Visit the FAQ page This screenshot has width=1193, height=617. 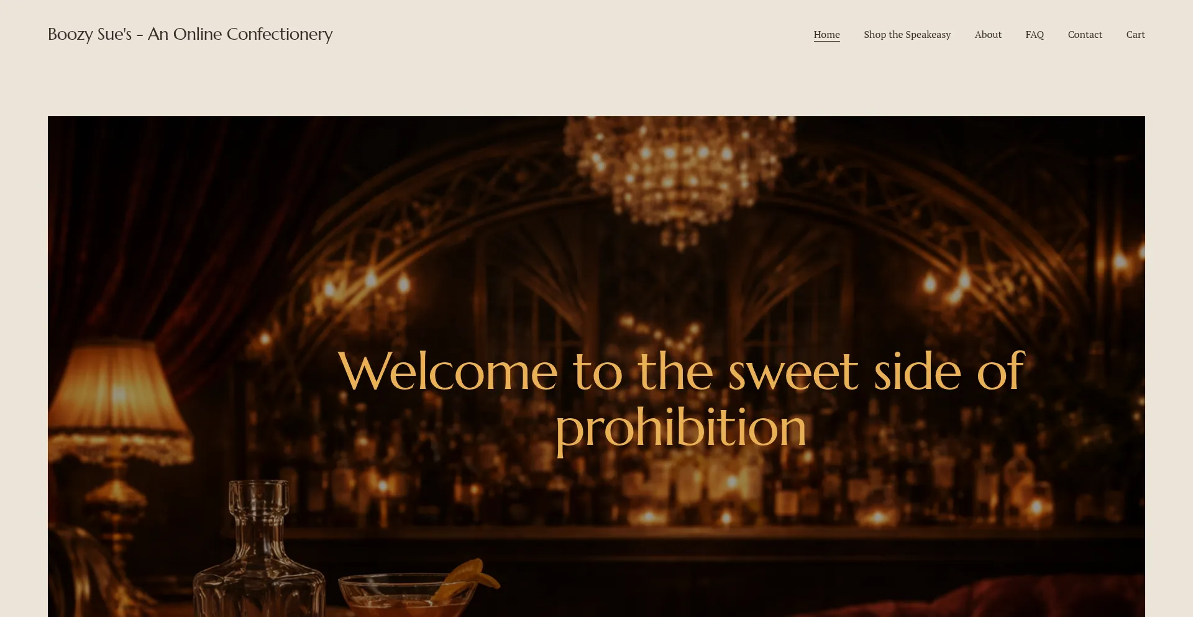point(1035,35)
